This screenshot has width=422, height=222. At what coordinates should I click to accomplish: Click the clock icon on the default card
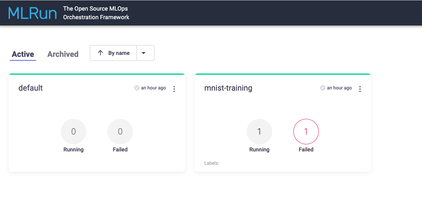[x=137, y=88]
